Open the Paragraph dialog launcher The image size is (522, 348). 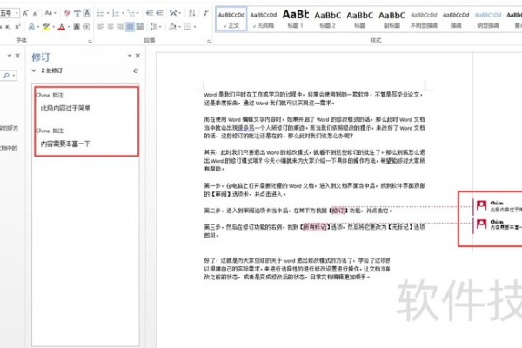209,41
